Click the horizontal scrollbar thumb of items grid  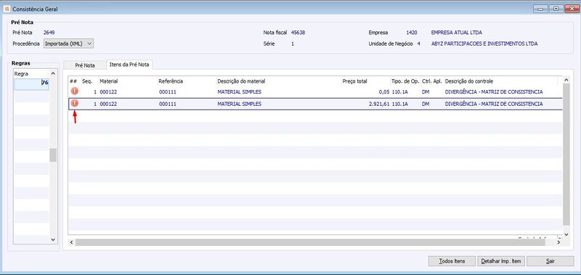(311, 242)
